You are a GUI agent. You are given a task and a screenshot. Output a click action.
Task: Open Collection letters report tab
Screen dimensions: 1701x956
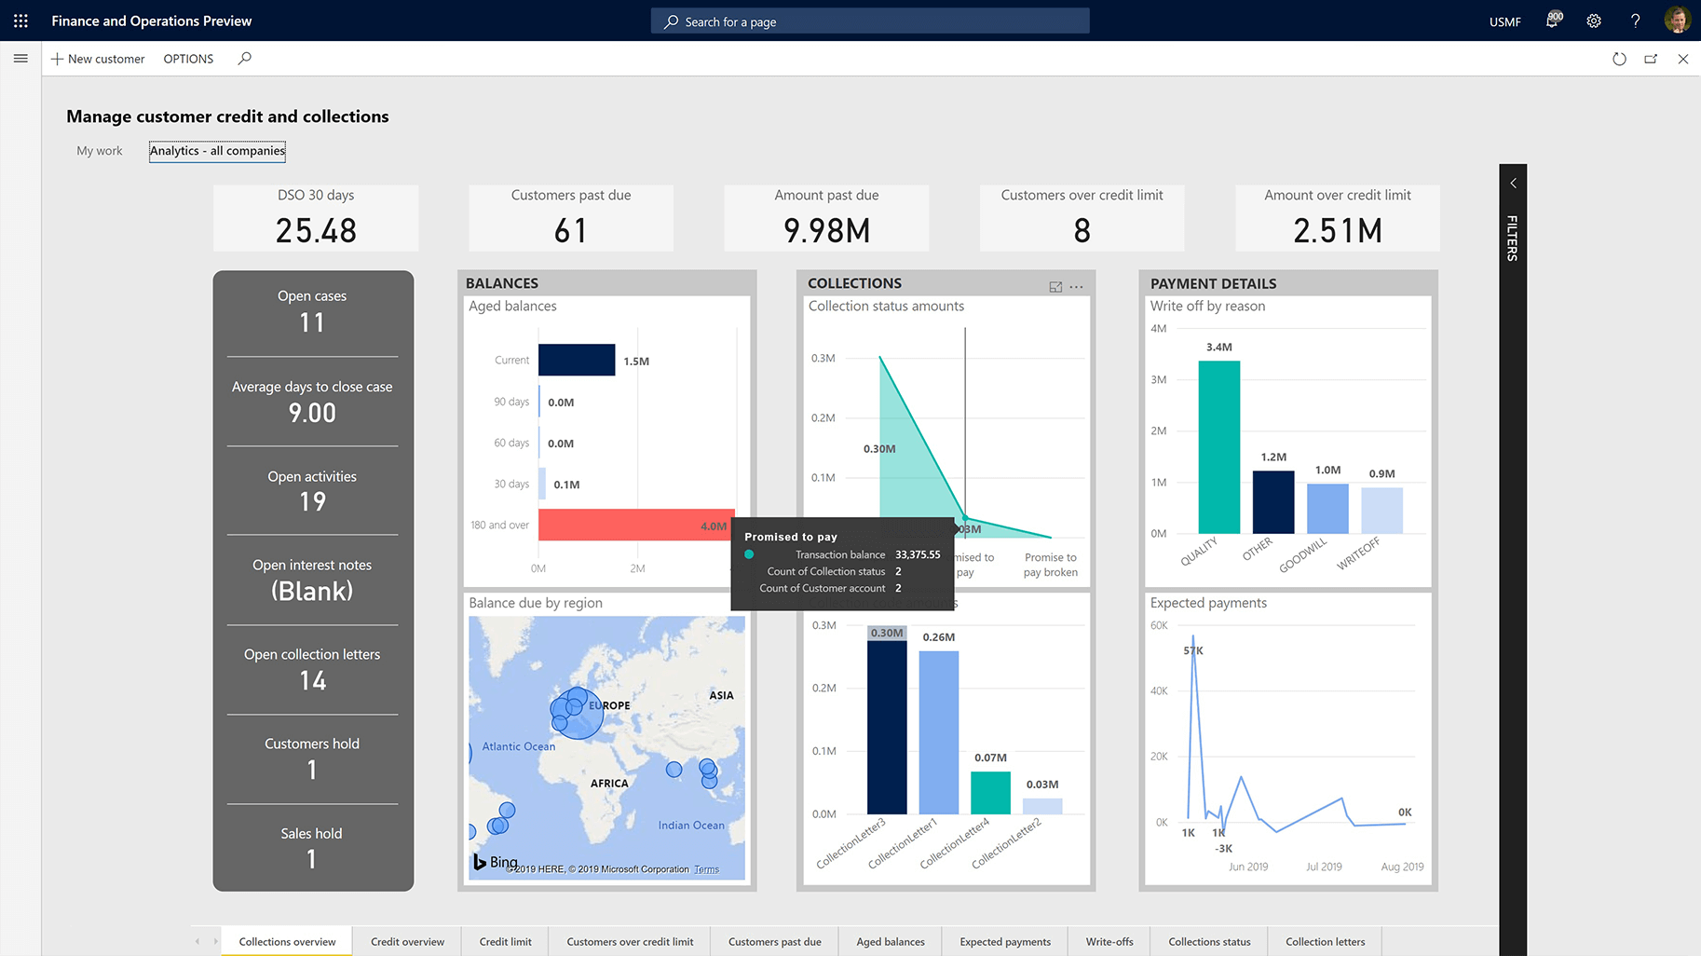coord(1325,941)
